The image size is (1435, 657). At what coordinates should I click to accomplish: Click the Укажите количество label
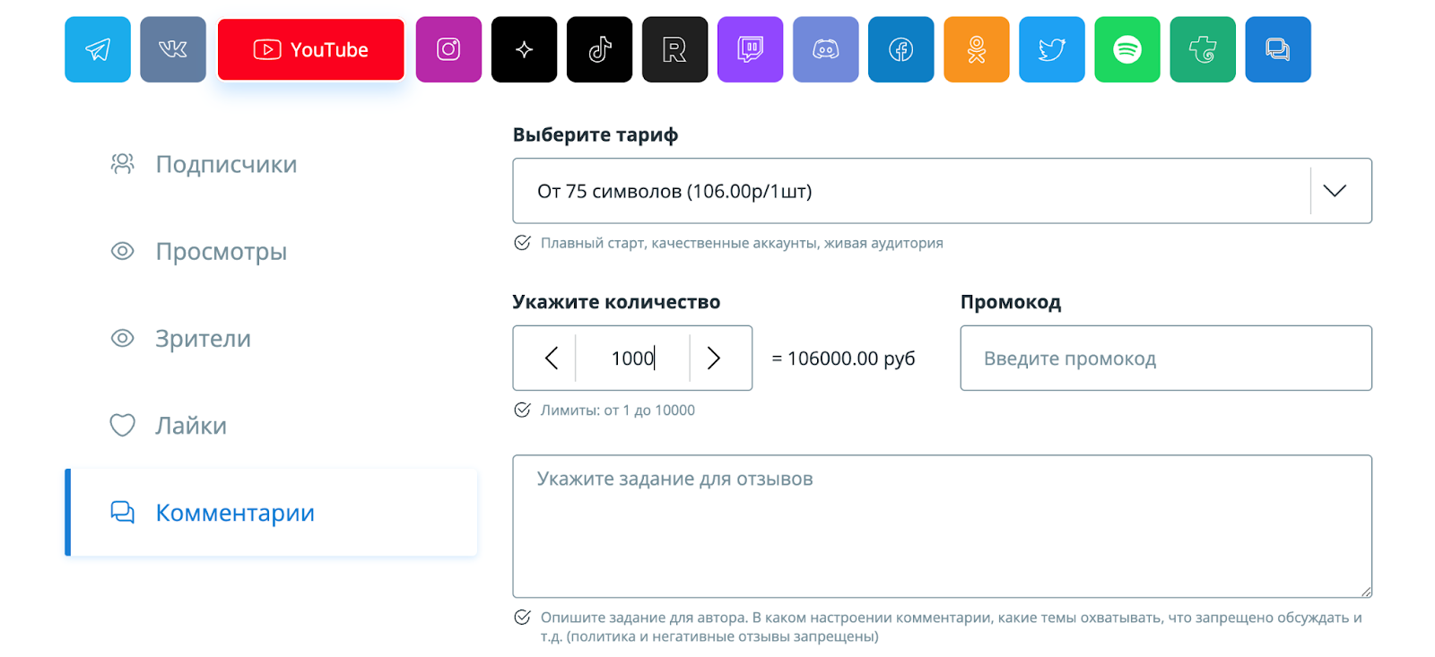pyautogui.click(x=616, y=302)
